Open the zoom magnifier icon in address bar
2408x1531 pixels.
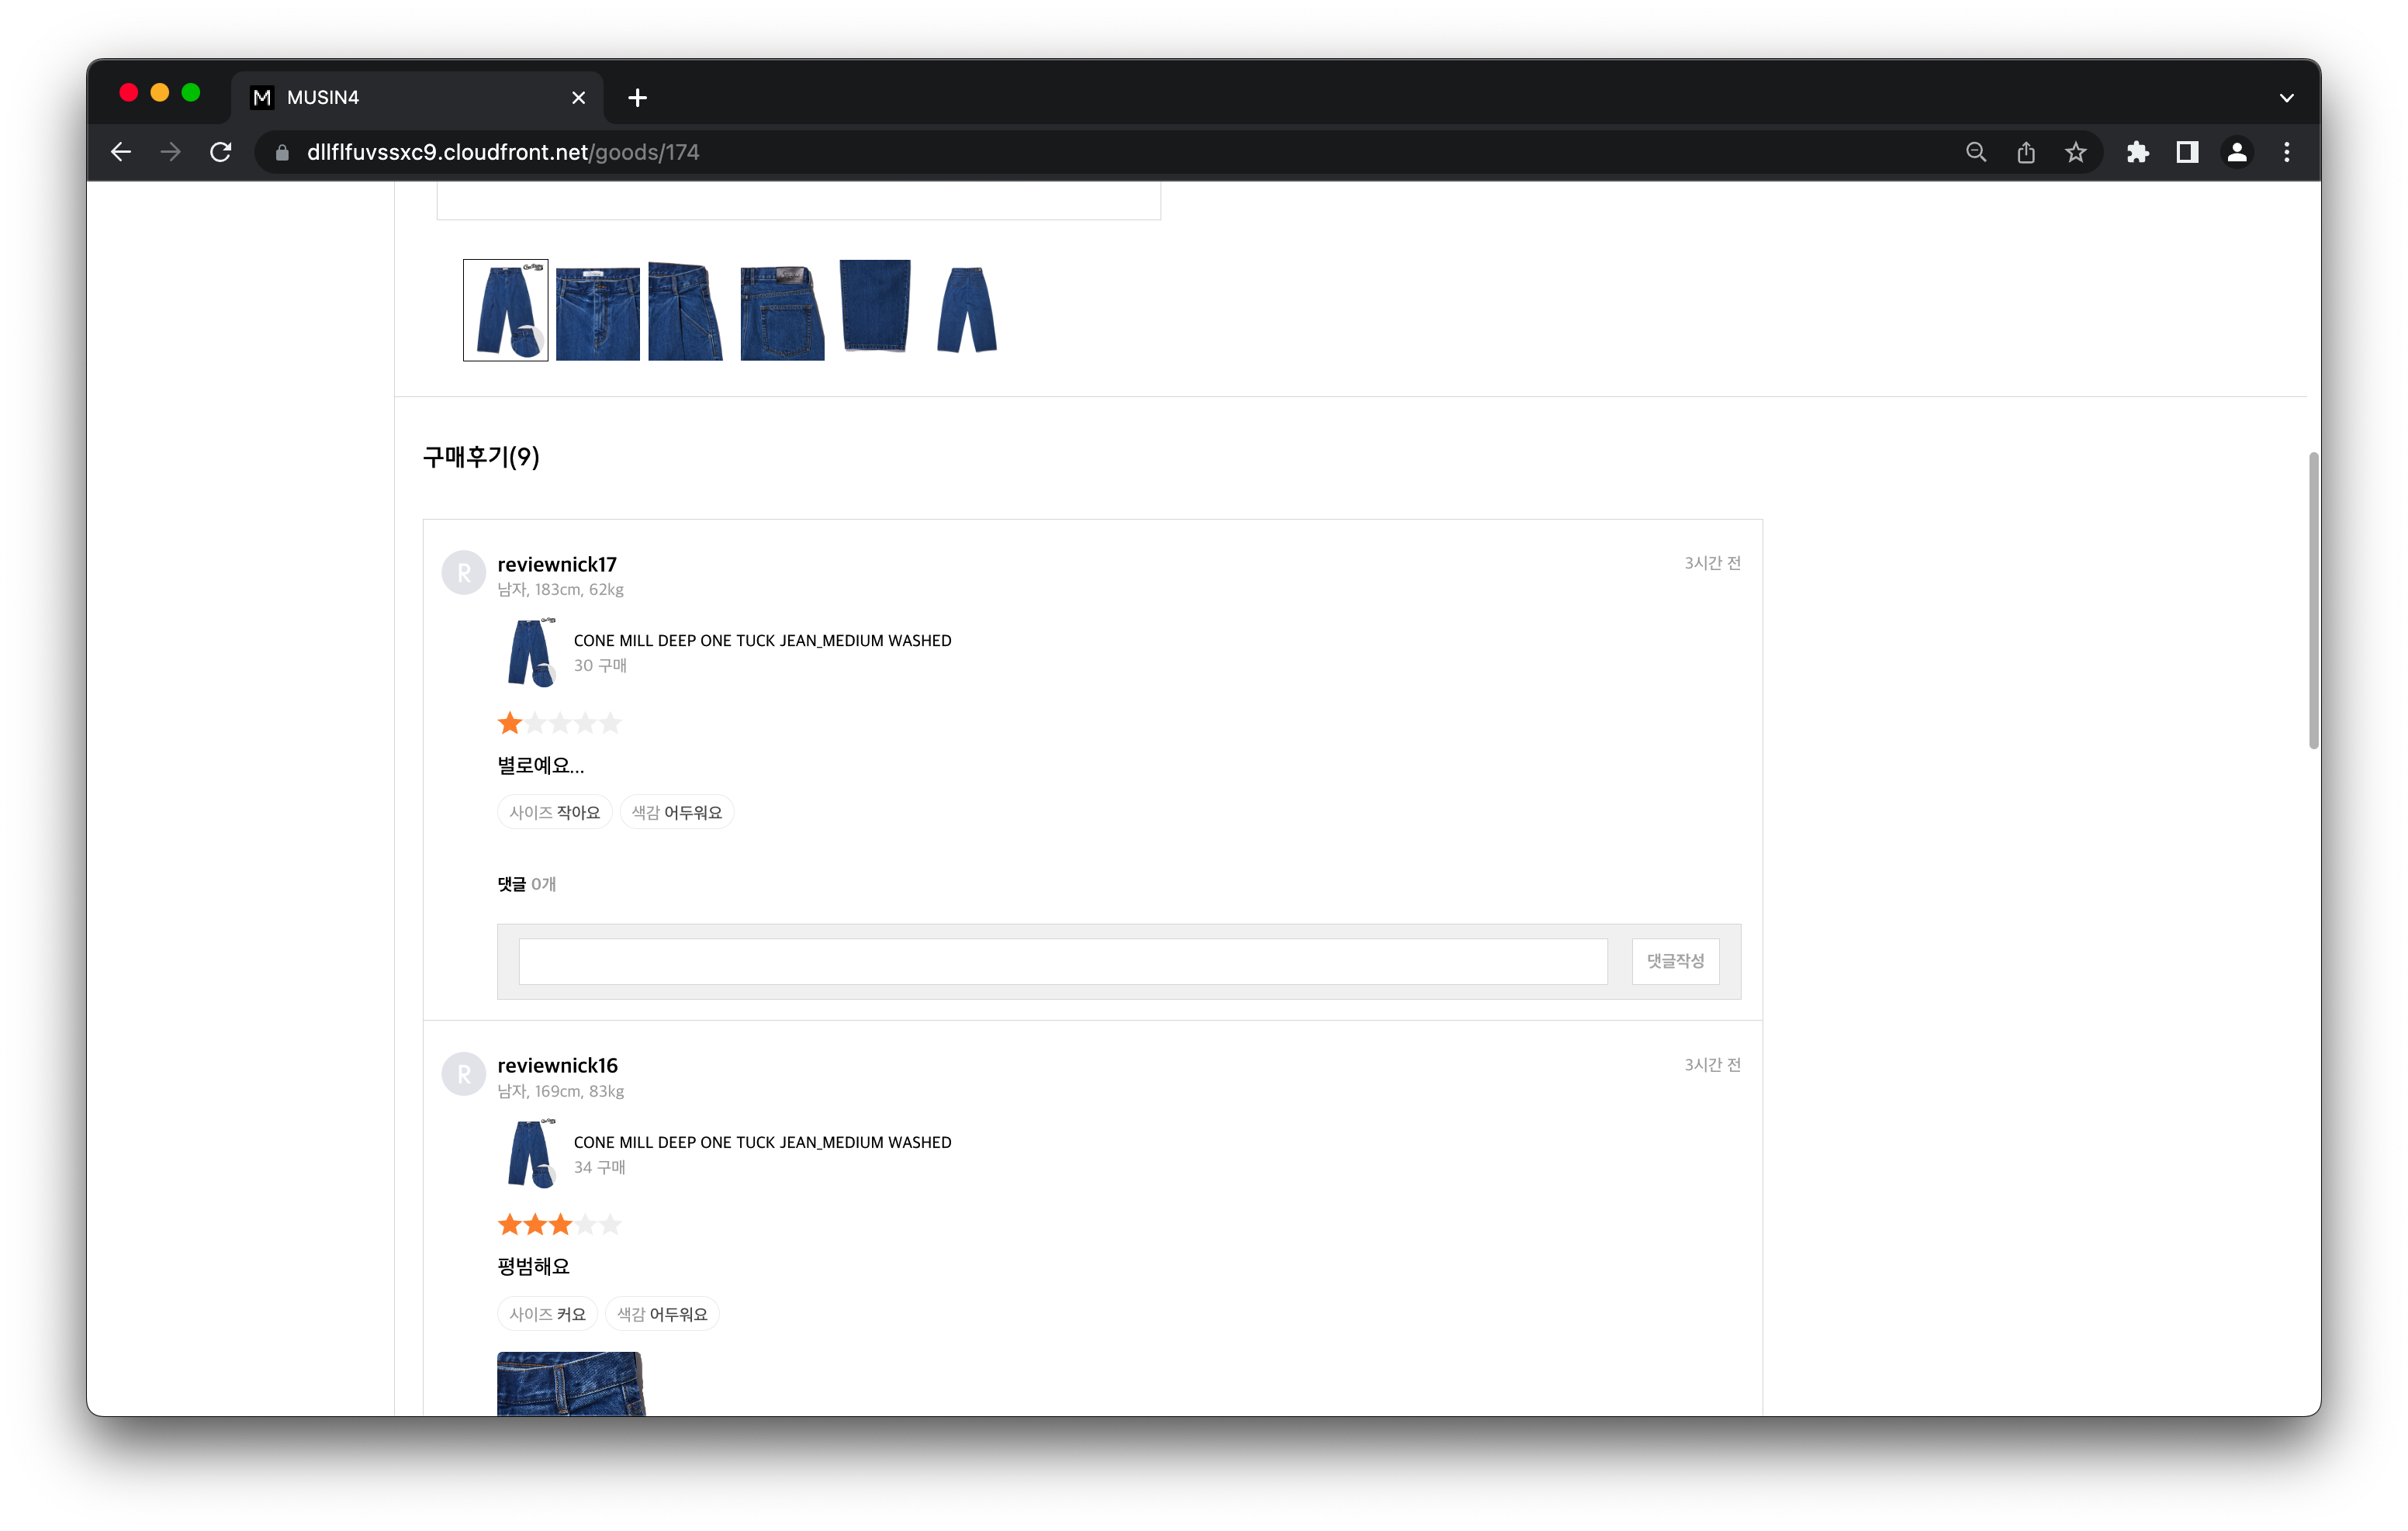1975,152
